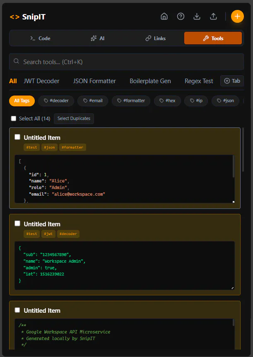Click the search magnifier icon
The height and width of the screenshot is (357, 253).
[16, 61]
